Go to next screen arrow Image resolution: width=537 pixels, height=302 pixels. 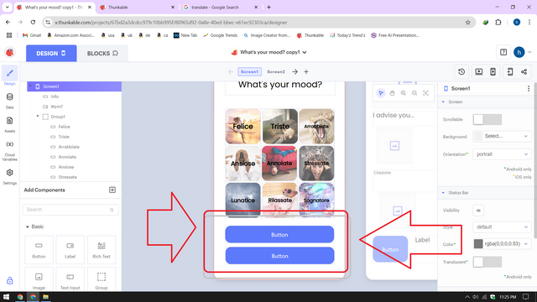tap(295, 72)
